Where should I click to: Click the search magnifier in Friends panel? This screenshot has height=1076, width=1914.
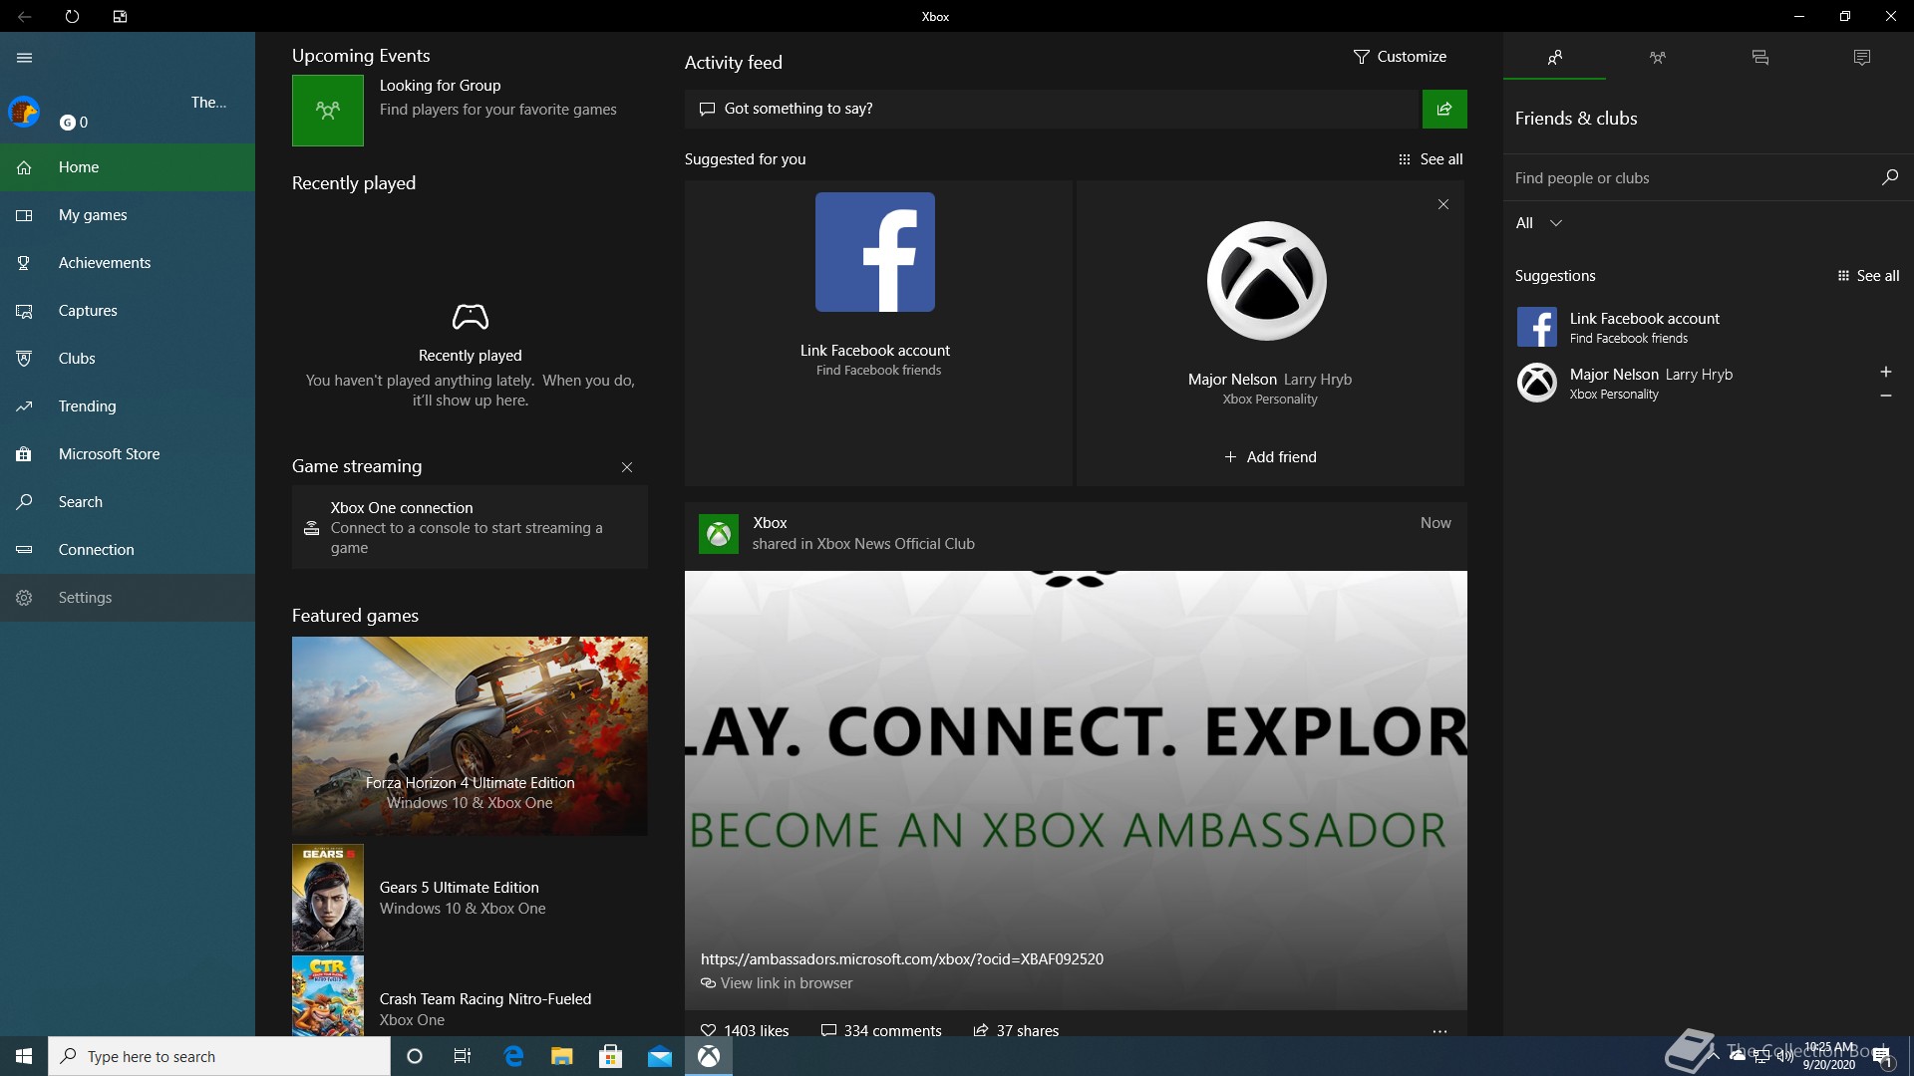point(1889,177)
